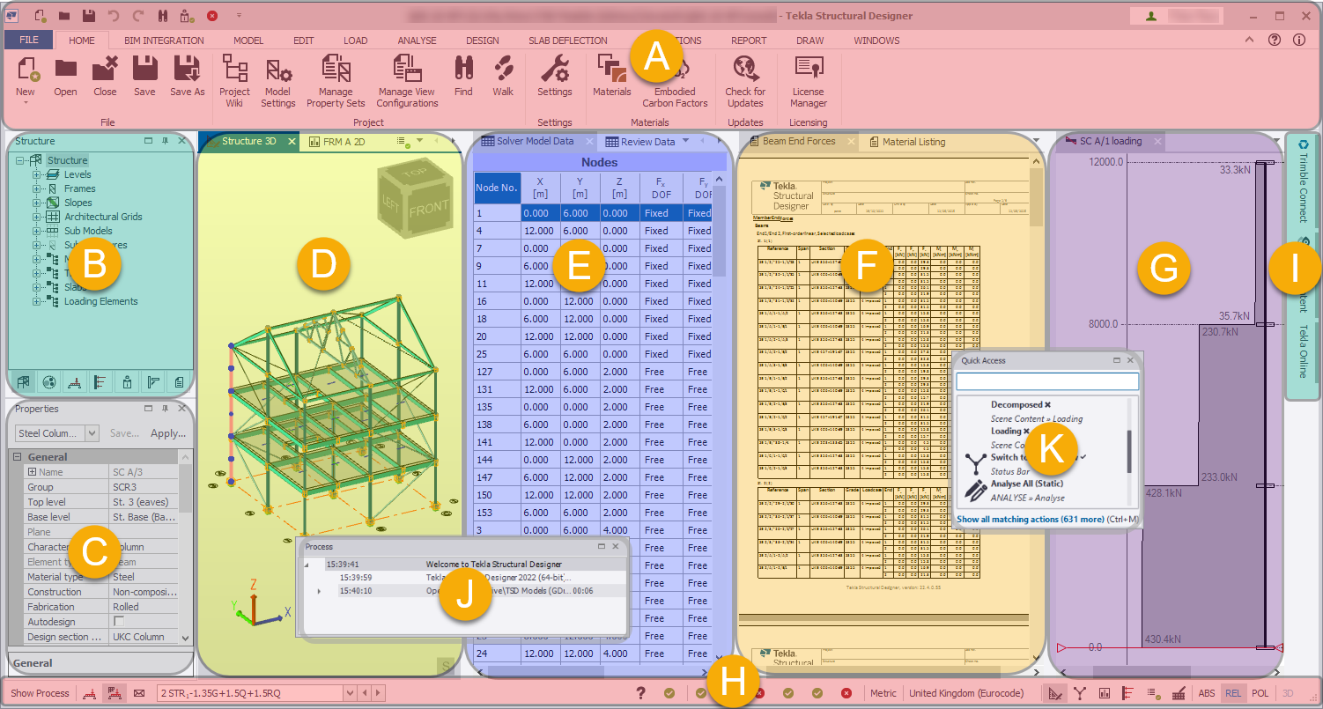This screenshot has height=709, width=1323.
Task: Collapse the General section in Properties
Action: [17, 457]
